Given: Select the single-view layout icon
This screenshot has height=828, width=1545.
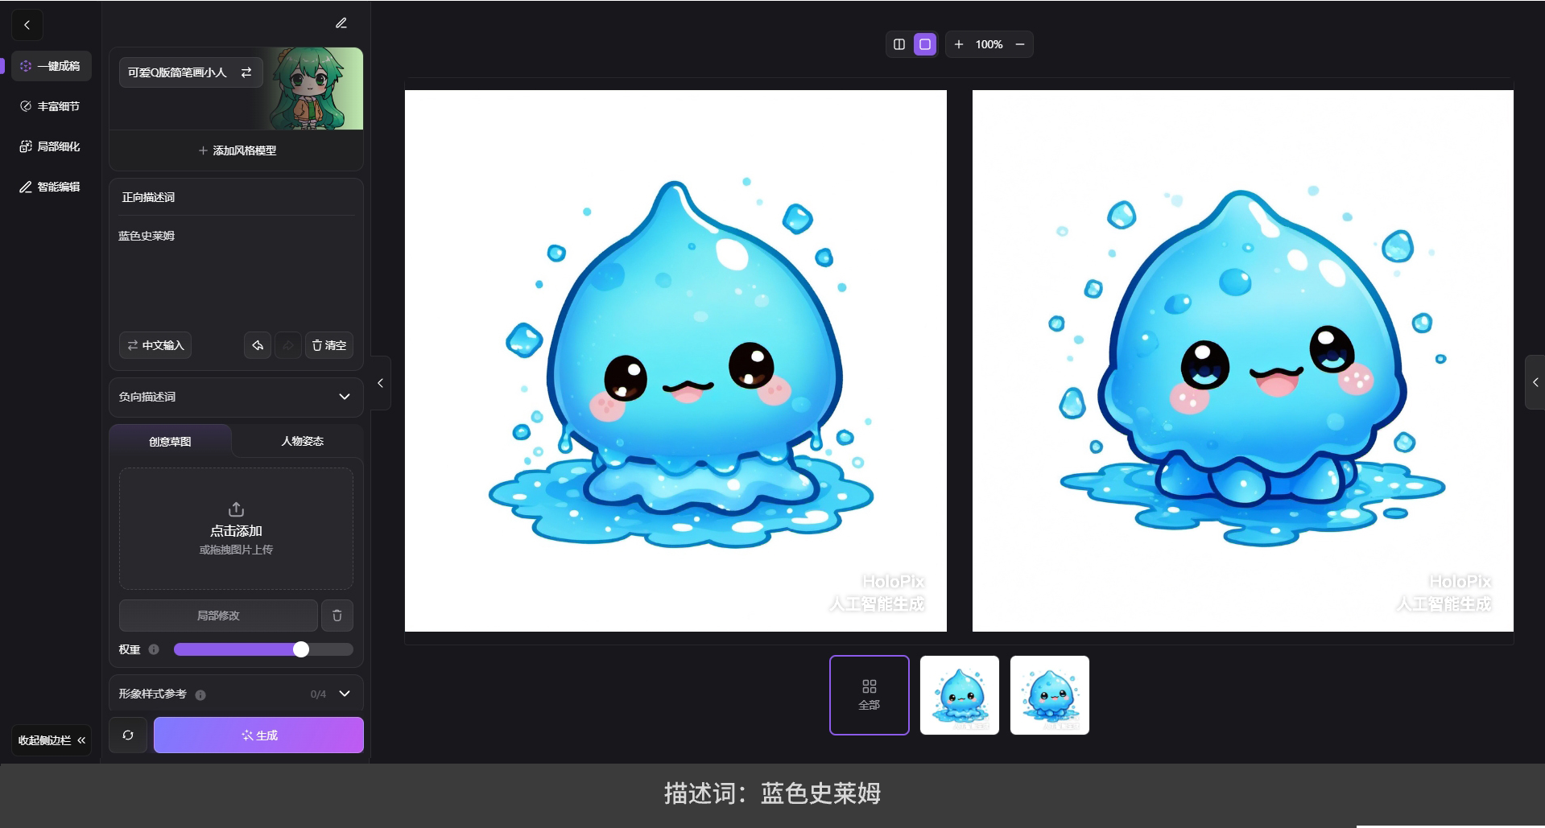Looking at the screenshot, I should [x=925, y=44].
